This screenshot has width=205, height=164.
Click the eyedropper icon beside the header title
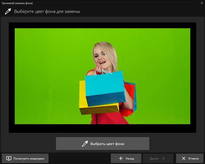[8, 12]
